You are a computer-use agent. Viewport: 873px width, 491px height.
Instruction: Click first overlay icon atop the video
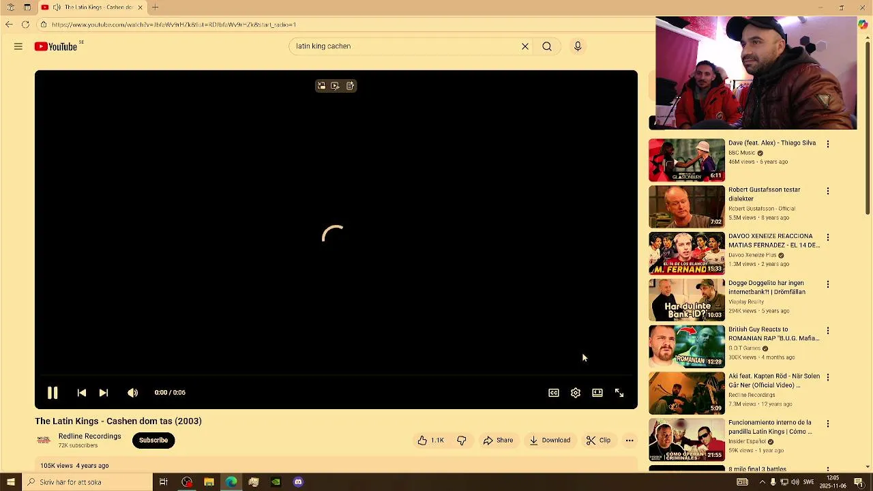click(321, 86)
